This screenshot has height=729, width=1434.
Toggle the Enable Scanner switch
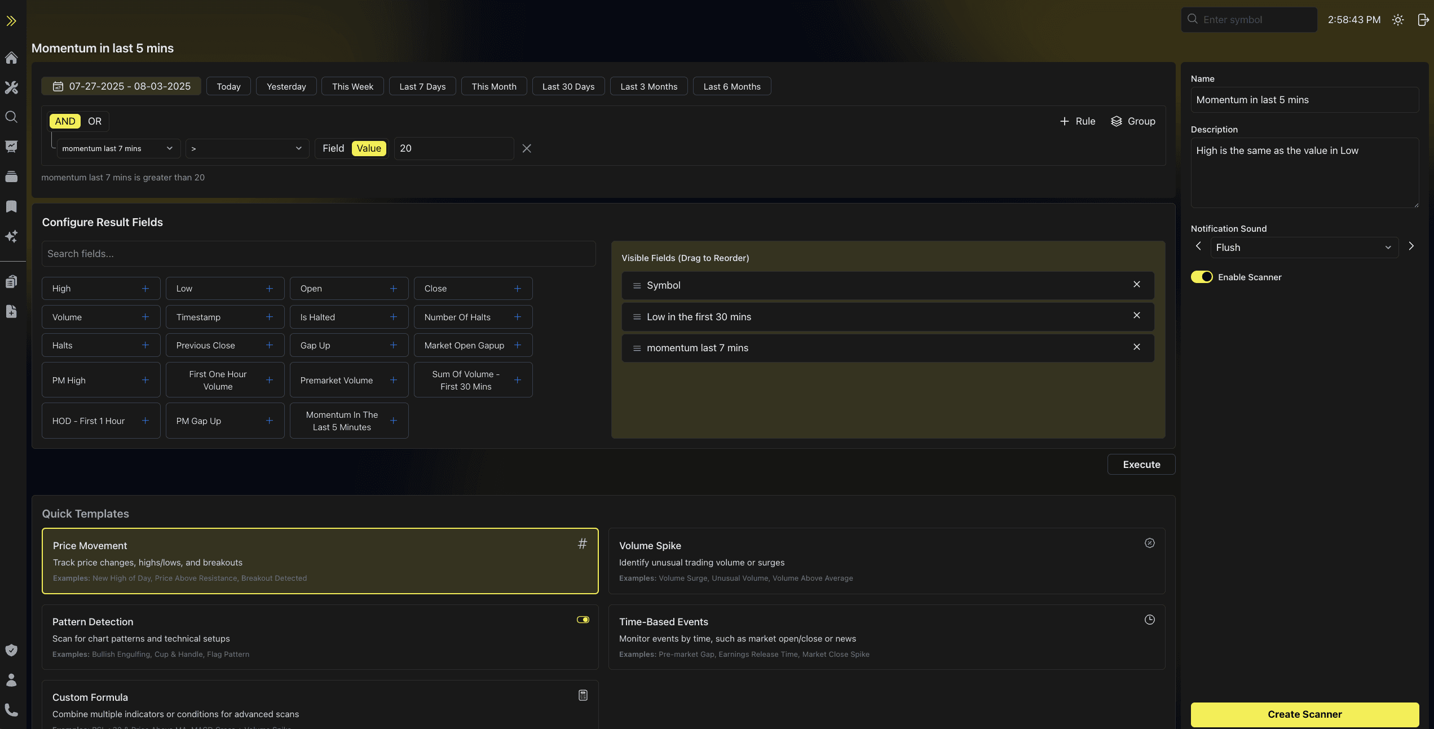coord(1202,277)
